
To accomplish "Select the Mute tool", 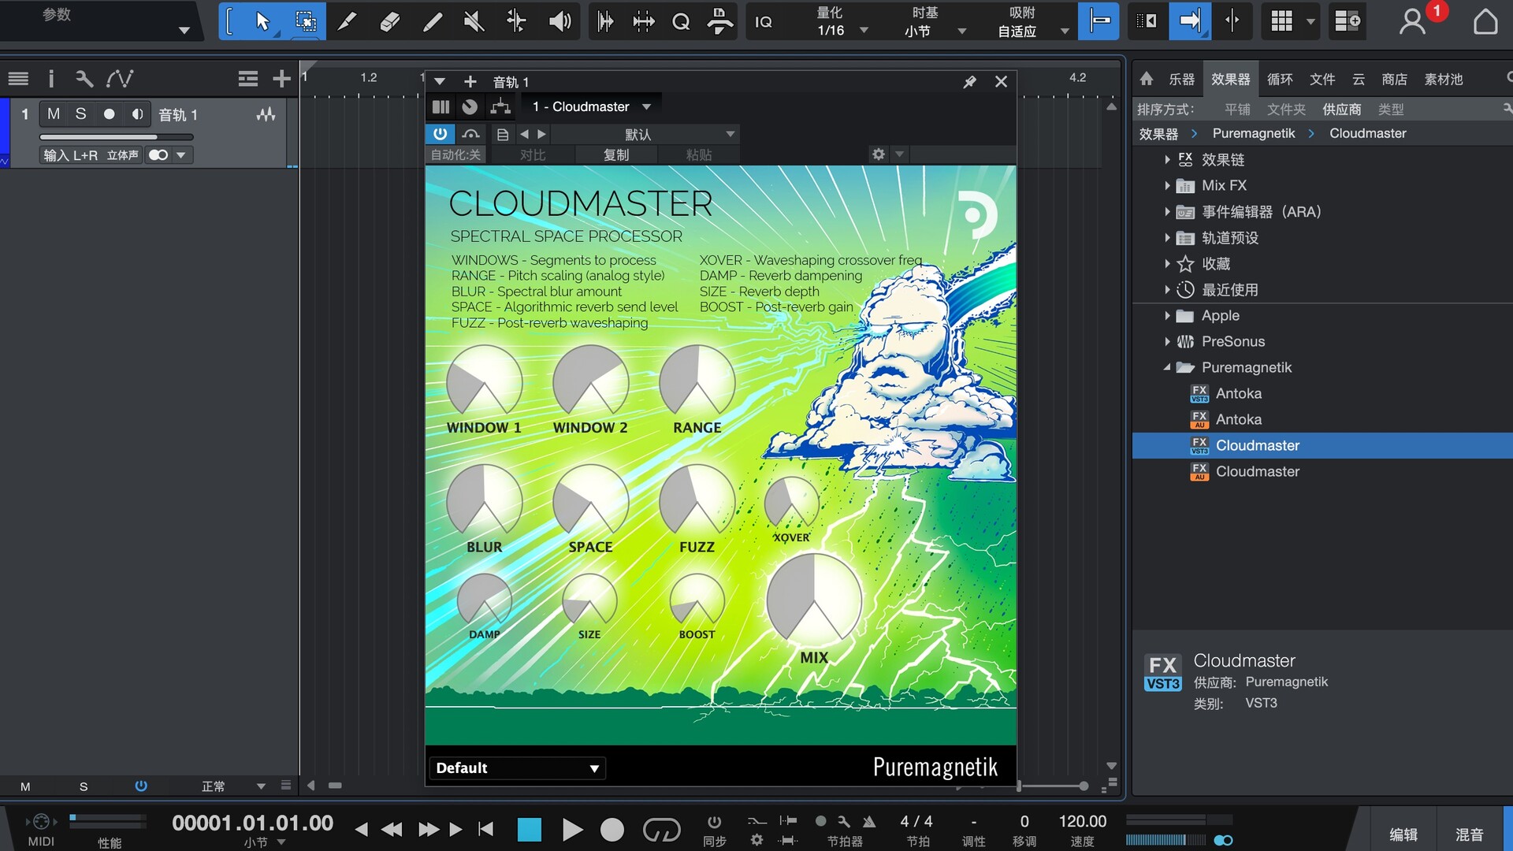I will click(474, 21).
